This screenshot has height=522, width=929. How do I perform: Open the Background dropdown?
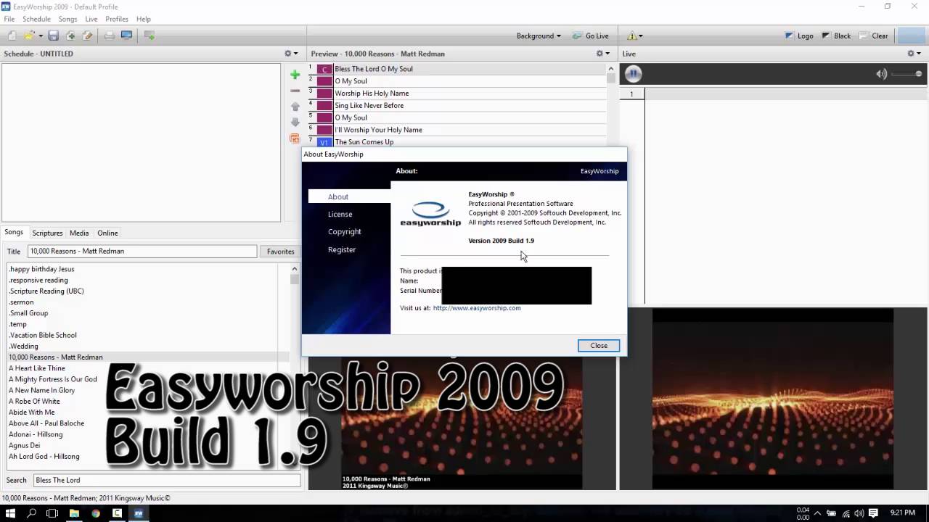point(539,36)
